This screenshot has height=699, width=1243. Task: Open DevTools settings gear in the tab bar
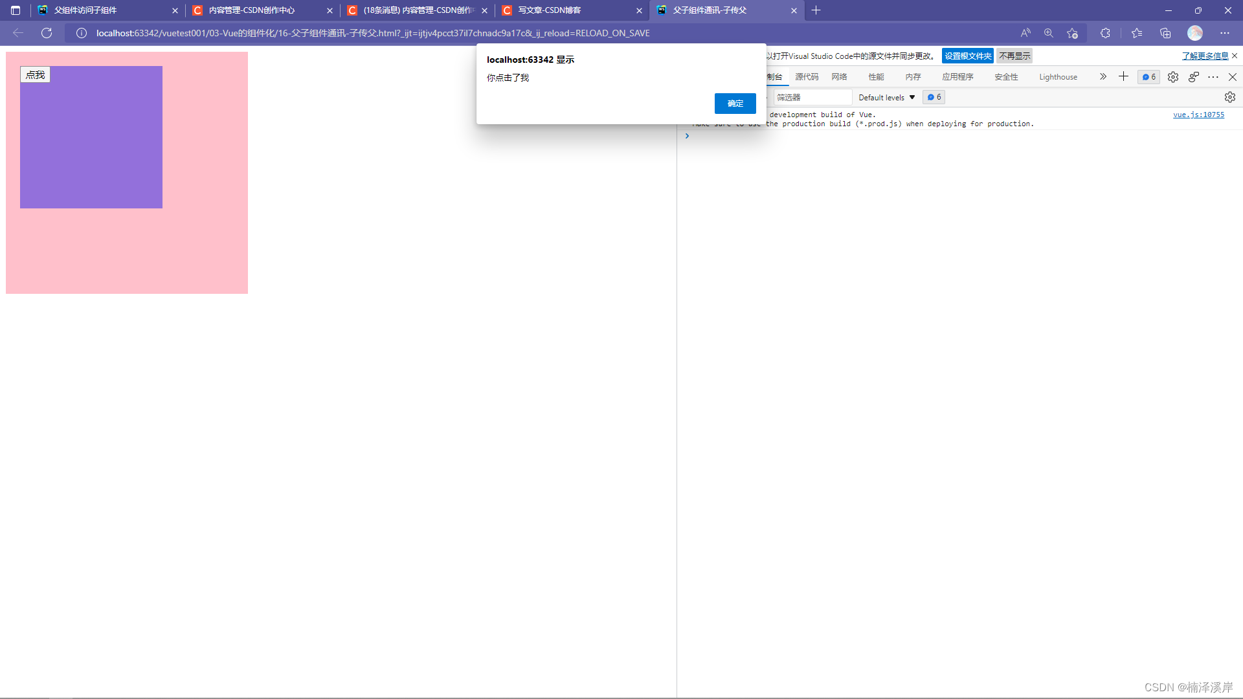click(x=1172, y=77)
